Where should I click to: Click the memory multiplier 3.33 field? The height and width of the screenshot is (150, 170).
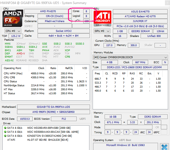(132, 122)
